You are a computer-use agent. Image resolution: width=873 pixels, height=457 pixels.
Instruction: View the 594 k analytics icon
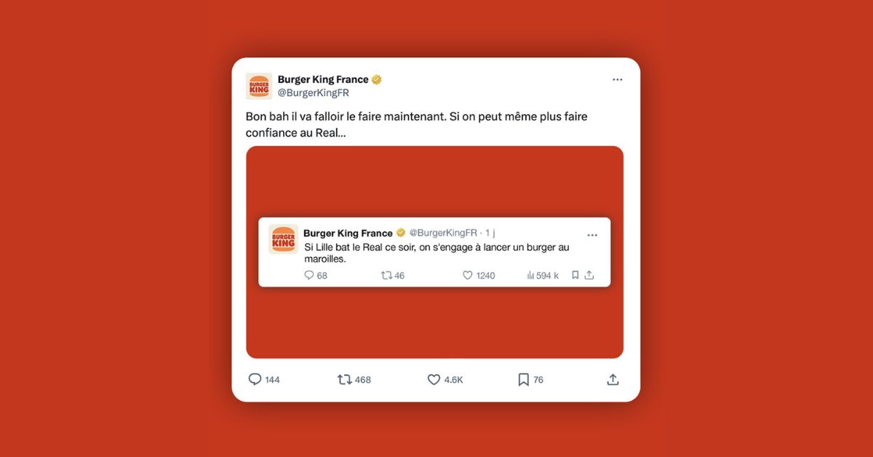point(530,275)
